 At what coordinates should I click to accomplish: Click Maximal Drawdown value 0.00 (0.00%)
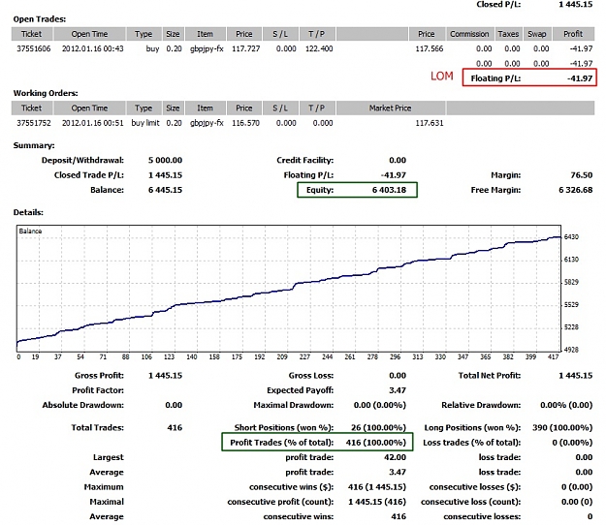[x=380, y=405]
